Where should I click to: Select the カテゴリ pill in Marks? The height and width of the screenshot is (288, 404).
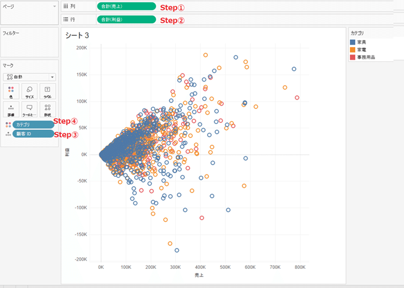[x=33, y=125]
